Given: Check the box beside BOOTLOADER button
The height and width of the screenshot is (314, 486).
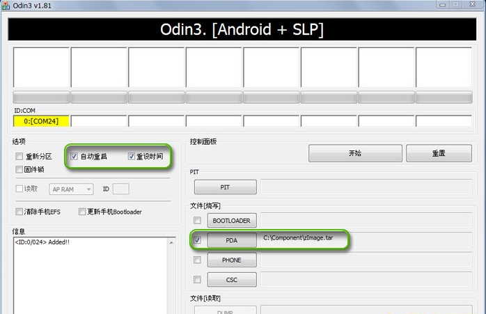Looking at the screenshot, I should 197,221.
